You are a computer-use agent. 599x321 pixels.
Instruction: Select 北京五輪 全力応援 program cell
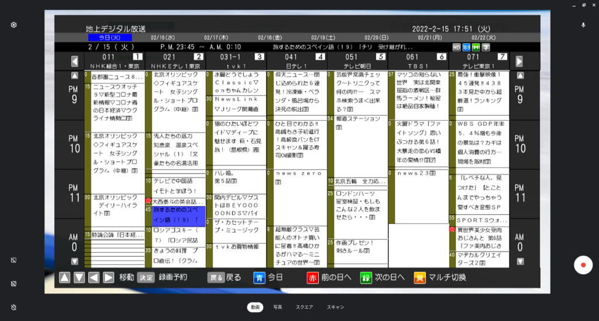click(357, 182)
